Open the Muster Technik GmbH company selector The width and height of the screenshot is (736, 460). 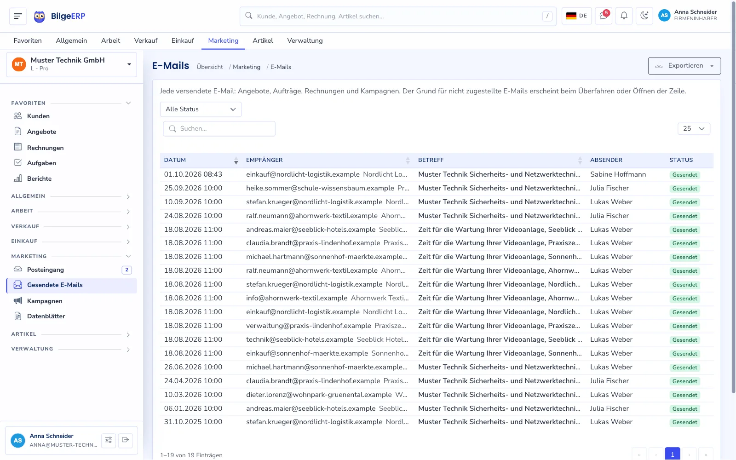point(71,64)
